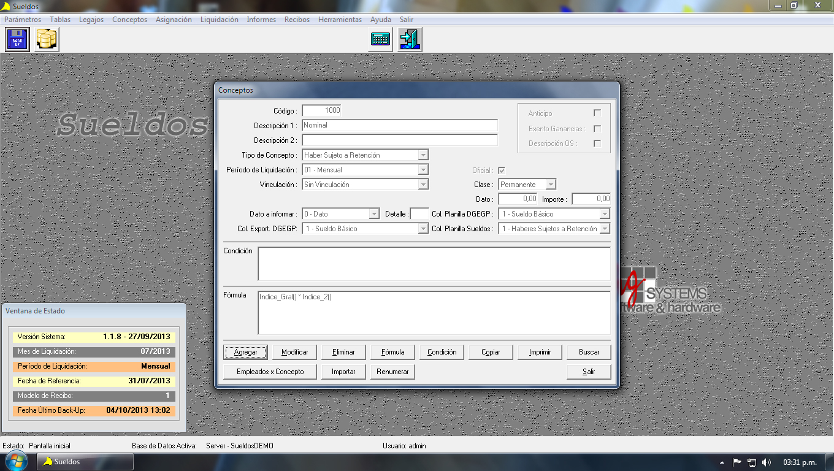Screen dimensions: 834x471
Task: Enable the Exento Ganancias checkbox
Action: (x=597, y=129)
